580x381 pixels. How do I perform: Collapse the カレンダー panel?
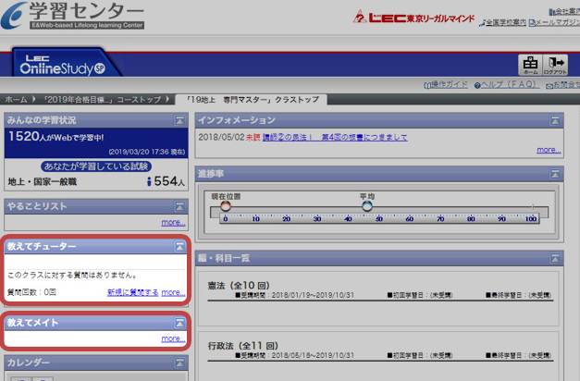point(179,363)
